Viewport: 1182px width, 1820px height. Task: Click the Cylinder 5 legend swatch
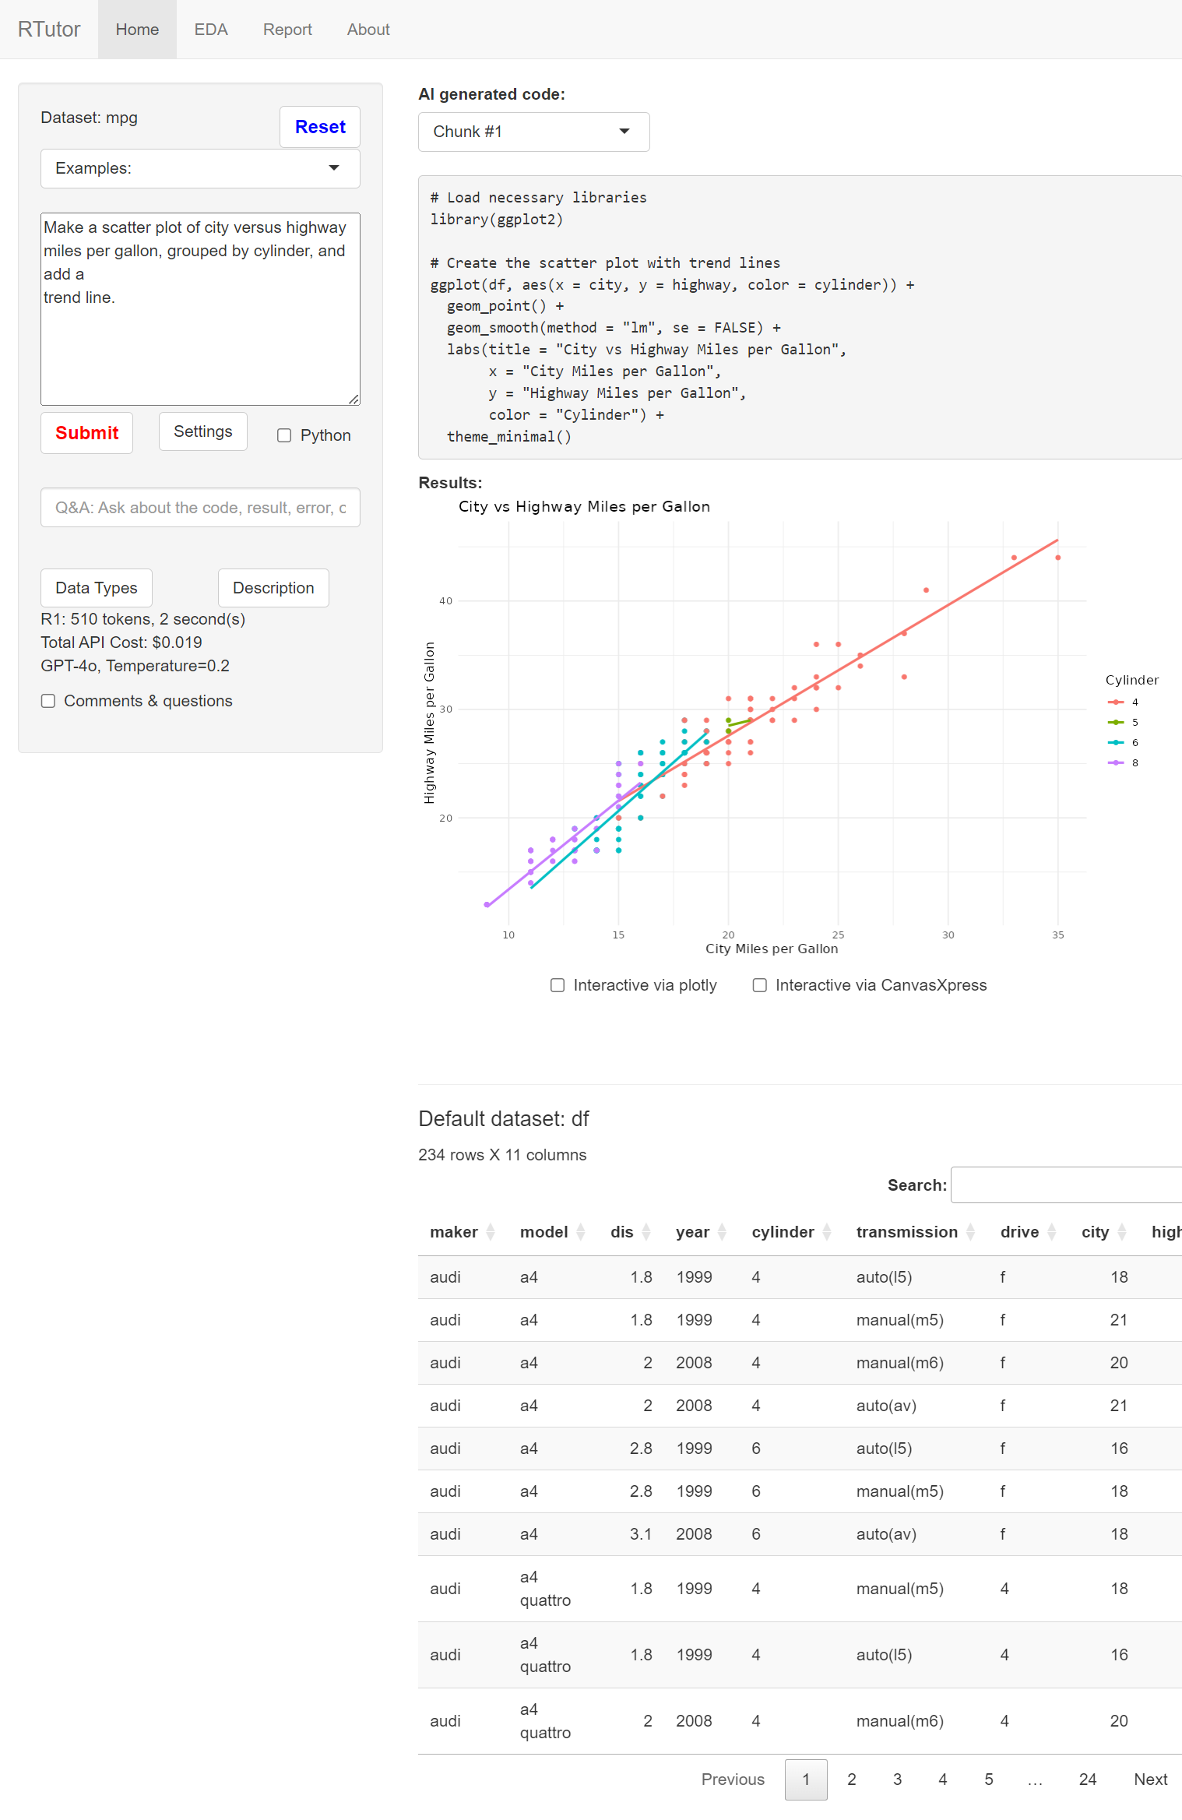(1116, 723)
